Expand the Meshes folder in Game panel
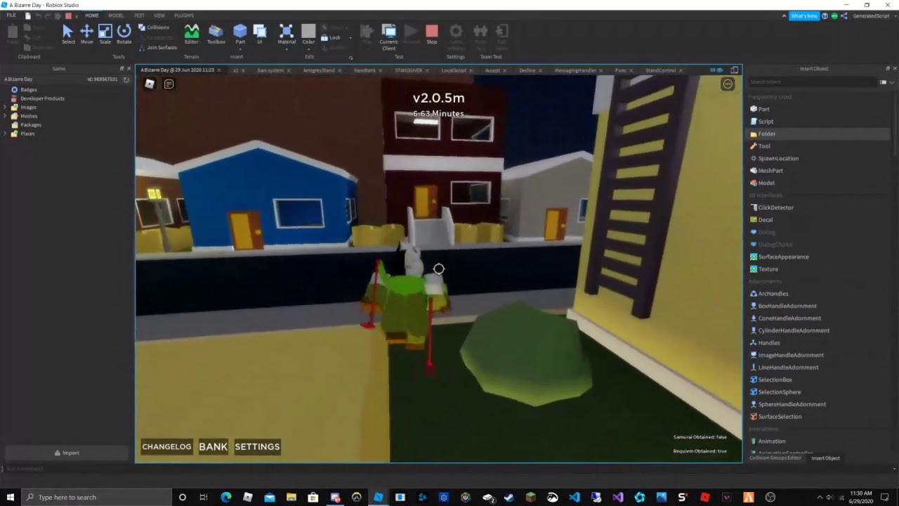 click(5, 116)
